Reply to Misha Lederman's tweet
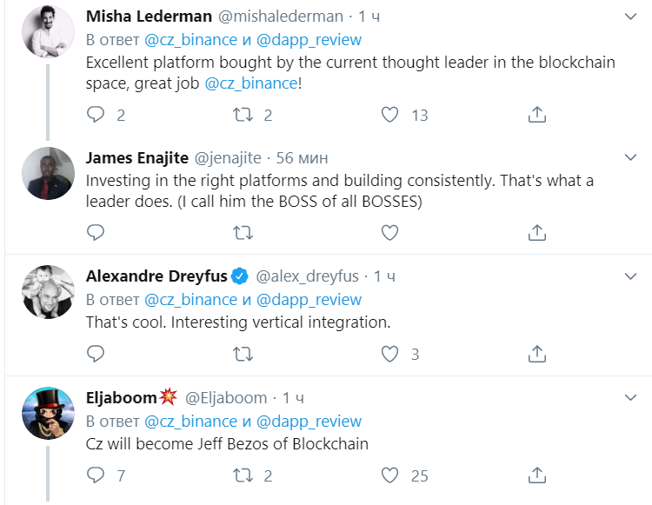 [x=96, y=115]
